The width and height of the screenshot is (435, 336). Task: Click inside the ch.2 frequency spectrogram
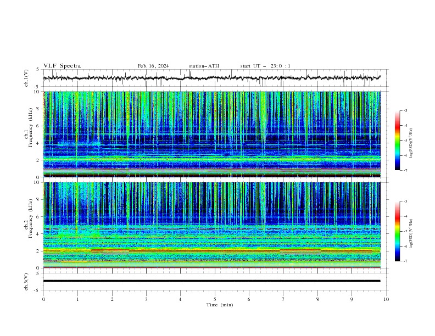pos(212,225)
